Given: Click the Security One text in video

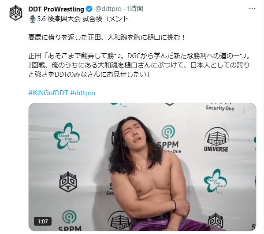Looking at the screenshot, I should 220,108.
